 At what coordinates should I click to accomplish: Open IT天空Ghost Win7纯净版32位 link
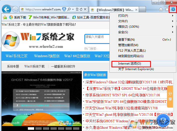pyautogui.click(x=122, y=108)
